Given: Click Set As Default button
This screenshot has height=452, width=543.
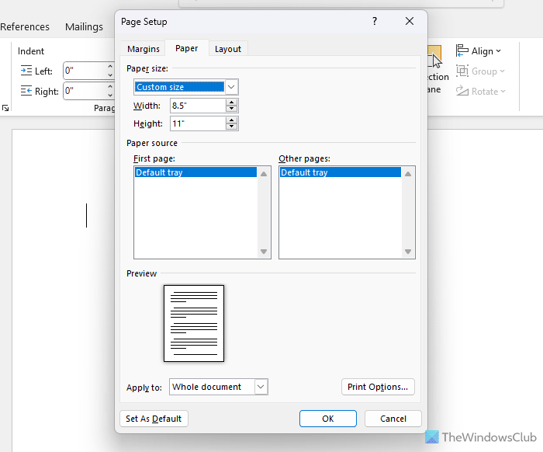Looking at the screenshot, I should click(154, 419).
